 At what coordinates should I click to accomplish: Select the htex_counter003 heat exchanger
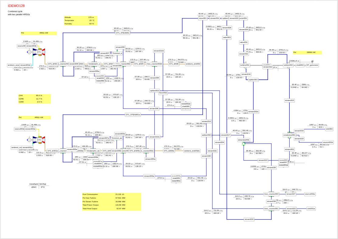pyautogui.click(x=271, y=194)
